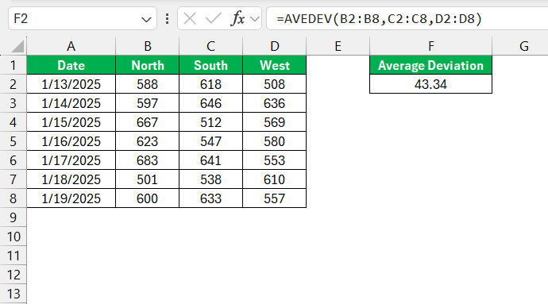548x304 pixels.
Task: Click the South header cell
Action: coord(210,65)
